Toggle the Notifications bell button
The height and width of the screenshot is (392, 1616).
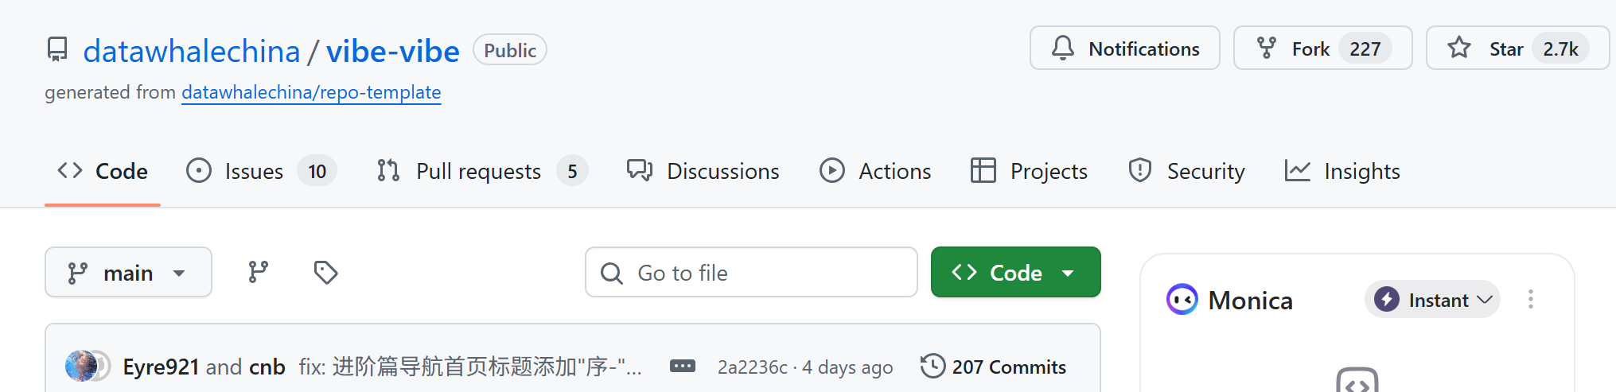click(x=1124, y=49)
